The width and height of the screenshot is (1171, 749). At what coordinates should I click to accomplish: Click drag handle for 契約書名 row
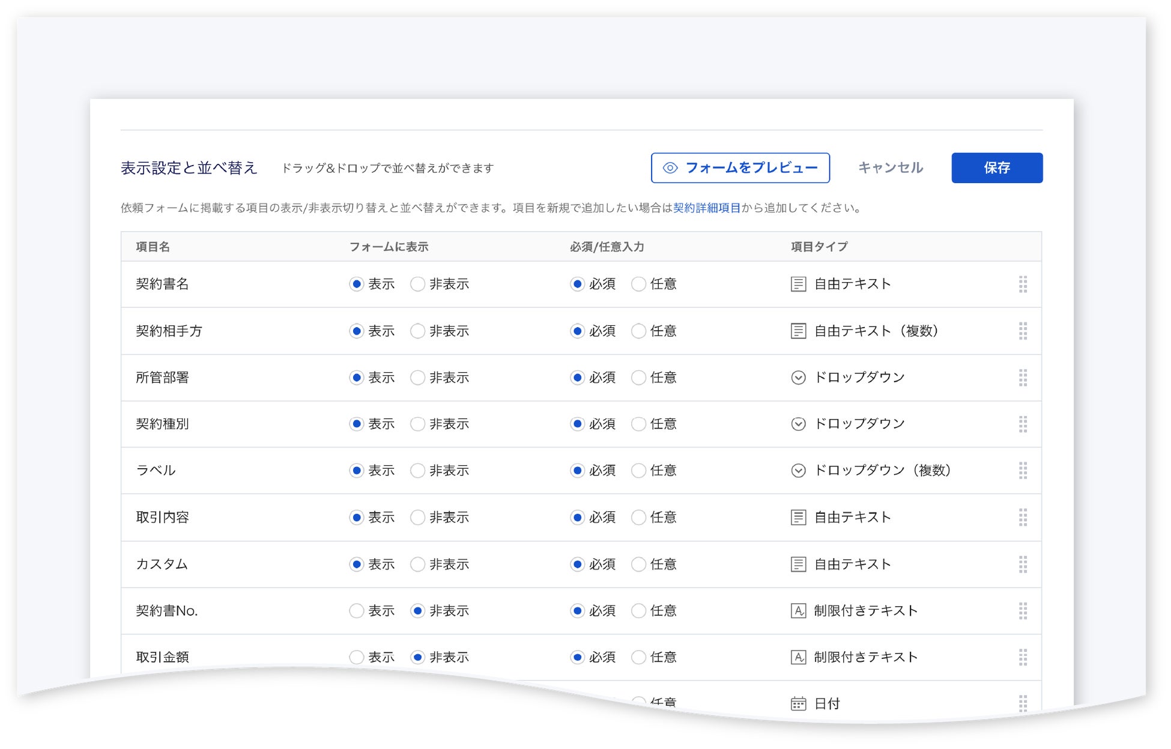point(1023,284)
